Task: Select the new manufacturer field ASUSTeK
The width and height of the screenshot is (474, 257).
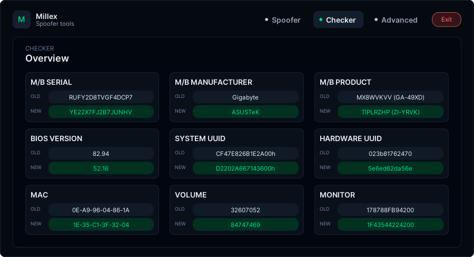Action: [245, 112]
